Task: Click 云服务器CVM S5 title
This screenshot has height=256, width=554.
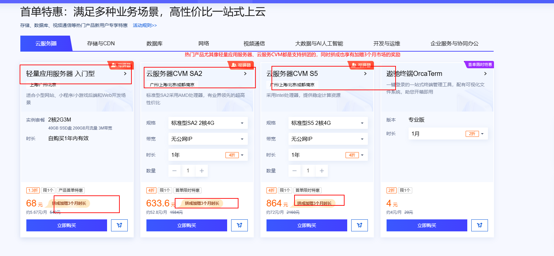Action: coord(292,74)
